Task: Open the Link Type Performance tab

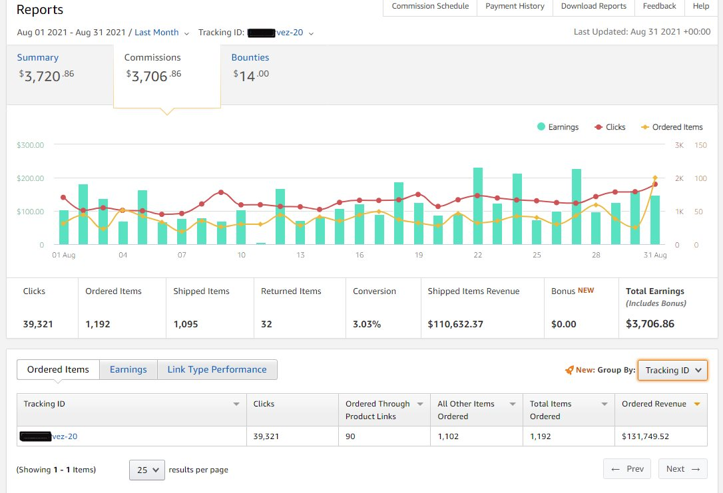Action: point(217,369)
